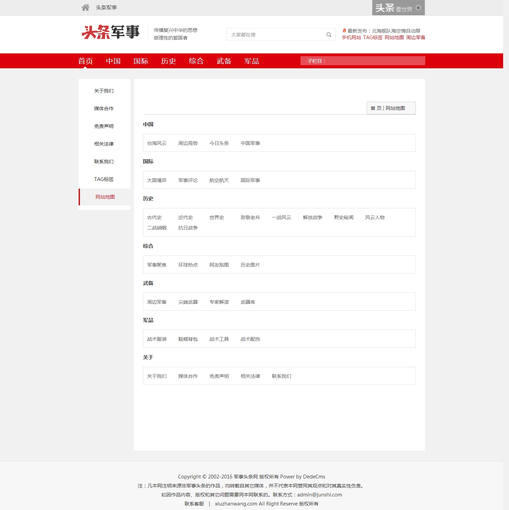Click the 头条军事 text link in top bar

tap(106, 8)
